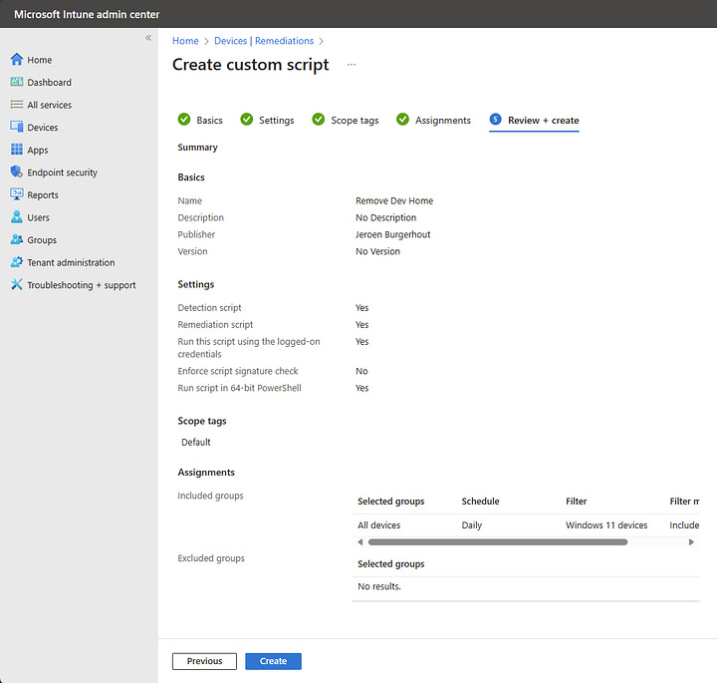Open Reports in the sidebar
The image size is (717, 683).
43,195
